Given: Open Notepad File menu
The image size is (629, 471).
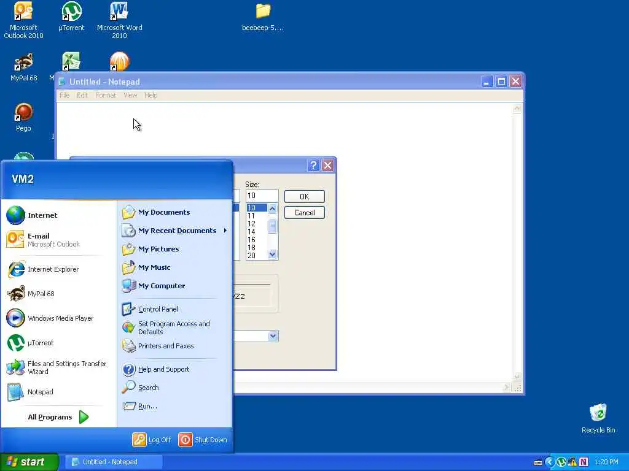Looking at the screenshot, I should coord(64,95).
